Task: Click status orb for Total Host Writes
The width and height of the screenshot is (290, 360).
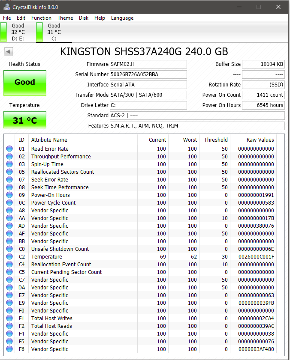Action: tap(9, 318)
